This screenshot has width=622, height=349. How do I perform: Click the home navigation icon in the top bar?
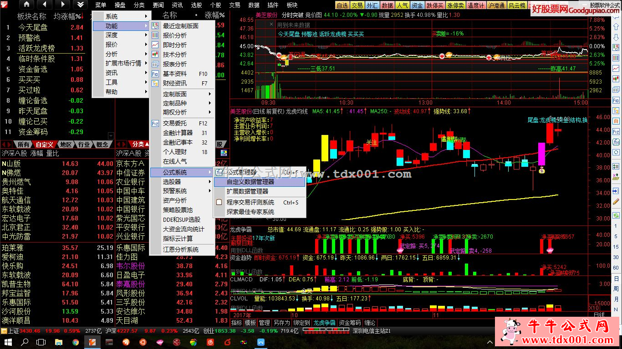pos(26,5)
